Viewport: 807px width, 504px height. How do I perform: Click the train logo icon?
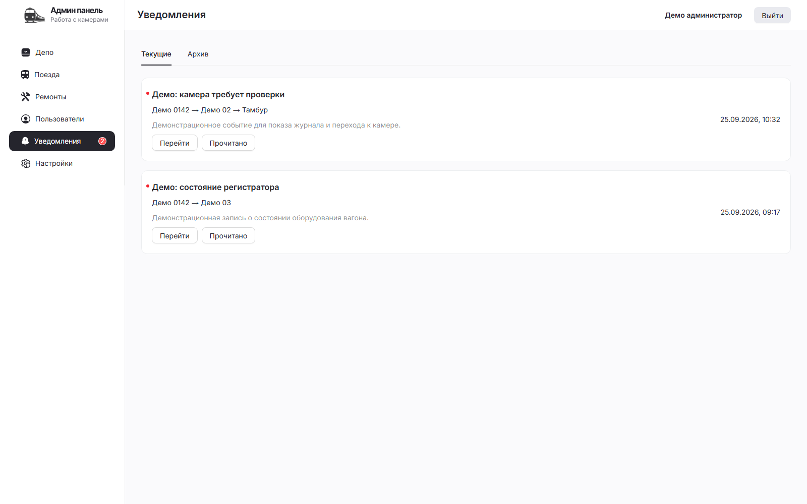(x=34, y=15)
